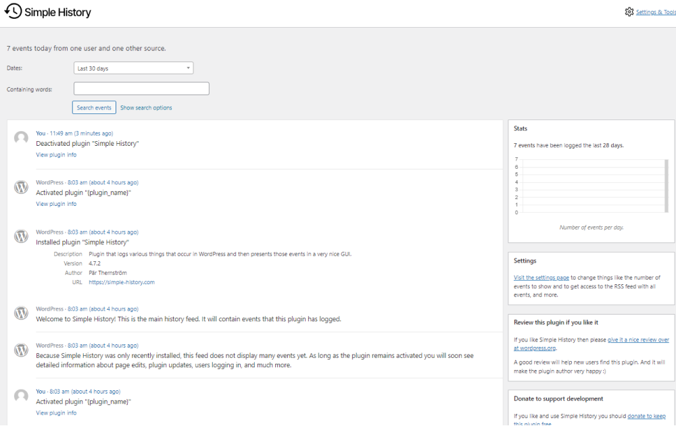
Task: Focus the Containing words input field
Action: click(141, 88)
